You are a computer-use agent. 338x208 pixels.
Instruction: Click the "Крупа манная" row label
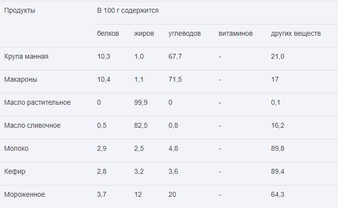pos(26,56)
